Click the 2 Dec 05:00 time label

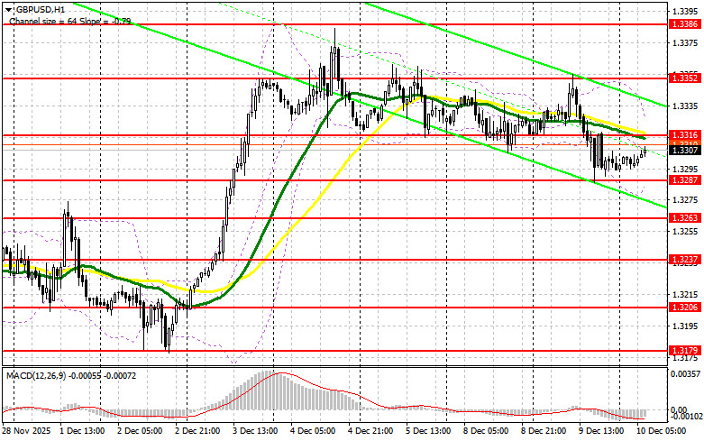(141, 431)
